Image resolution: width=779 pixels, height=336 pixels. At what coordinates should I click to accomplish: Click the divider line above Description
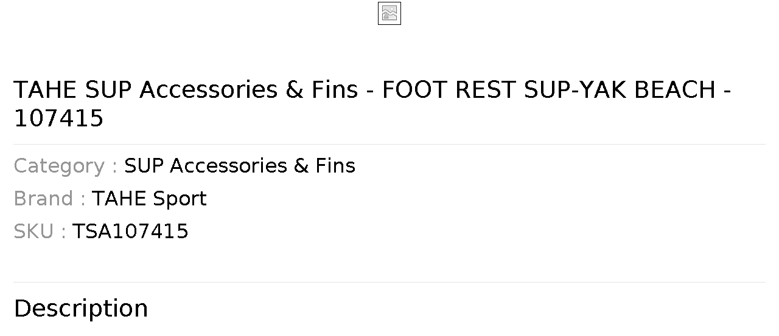389,282
